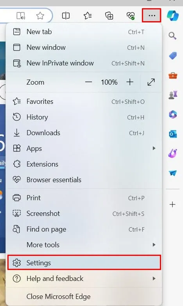Screen dimensions: 183x306
Task: Add a sidebar app with plus button
Action: click(172, 204)
